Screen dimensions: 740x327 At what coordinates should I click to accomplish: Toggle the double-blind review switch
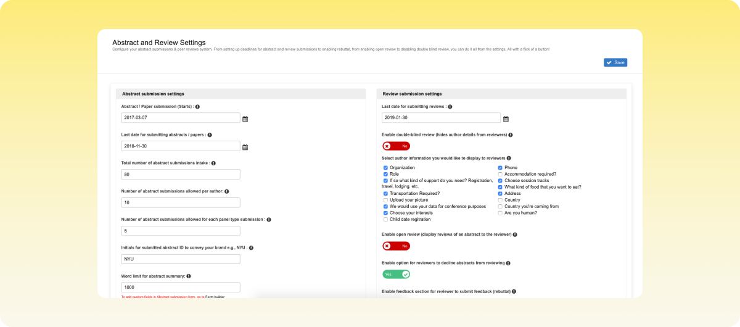[x=396, y=146]
